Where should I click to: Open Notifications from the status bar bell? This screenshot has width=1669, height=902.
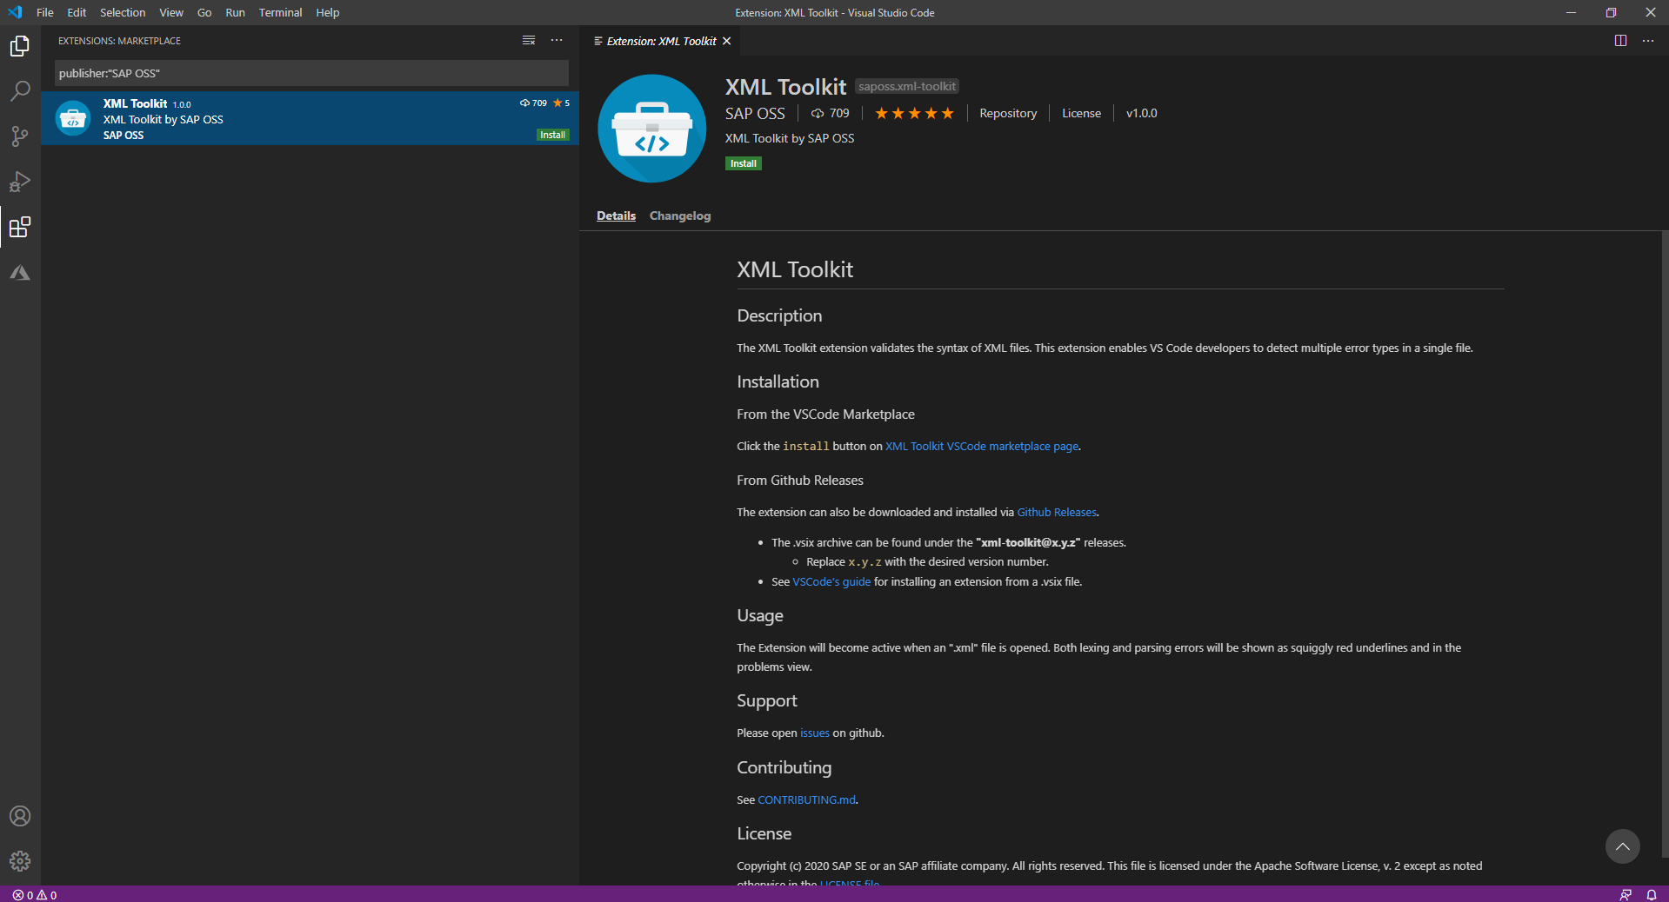(1652, 894)
